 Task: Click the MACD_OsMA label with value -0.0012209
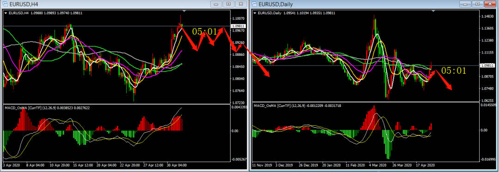tap(297, 105)
